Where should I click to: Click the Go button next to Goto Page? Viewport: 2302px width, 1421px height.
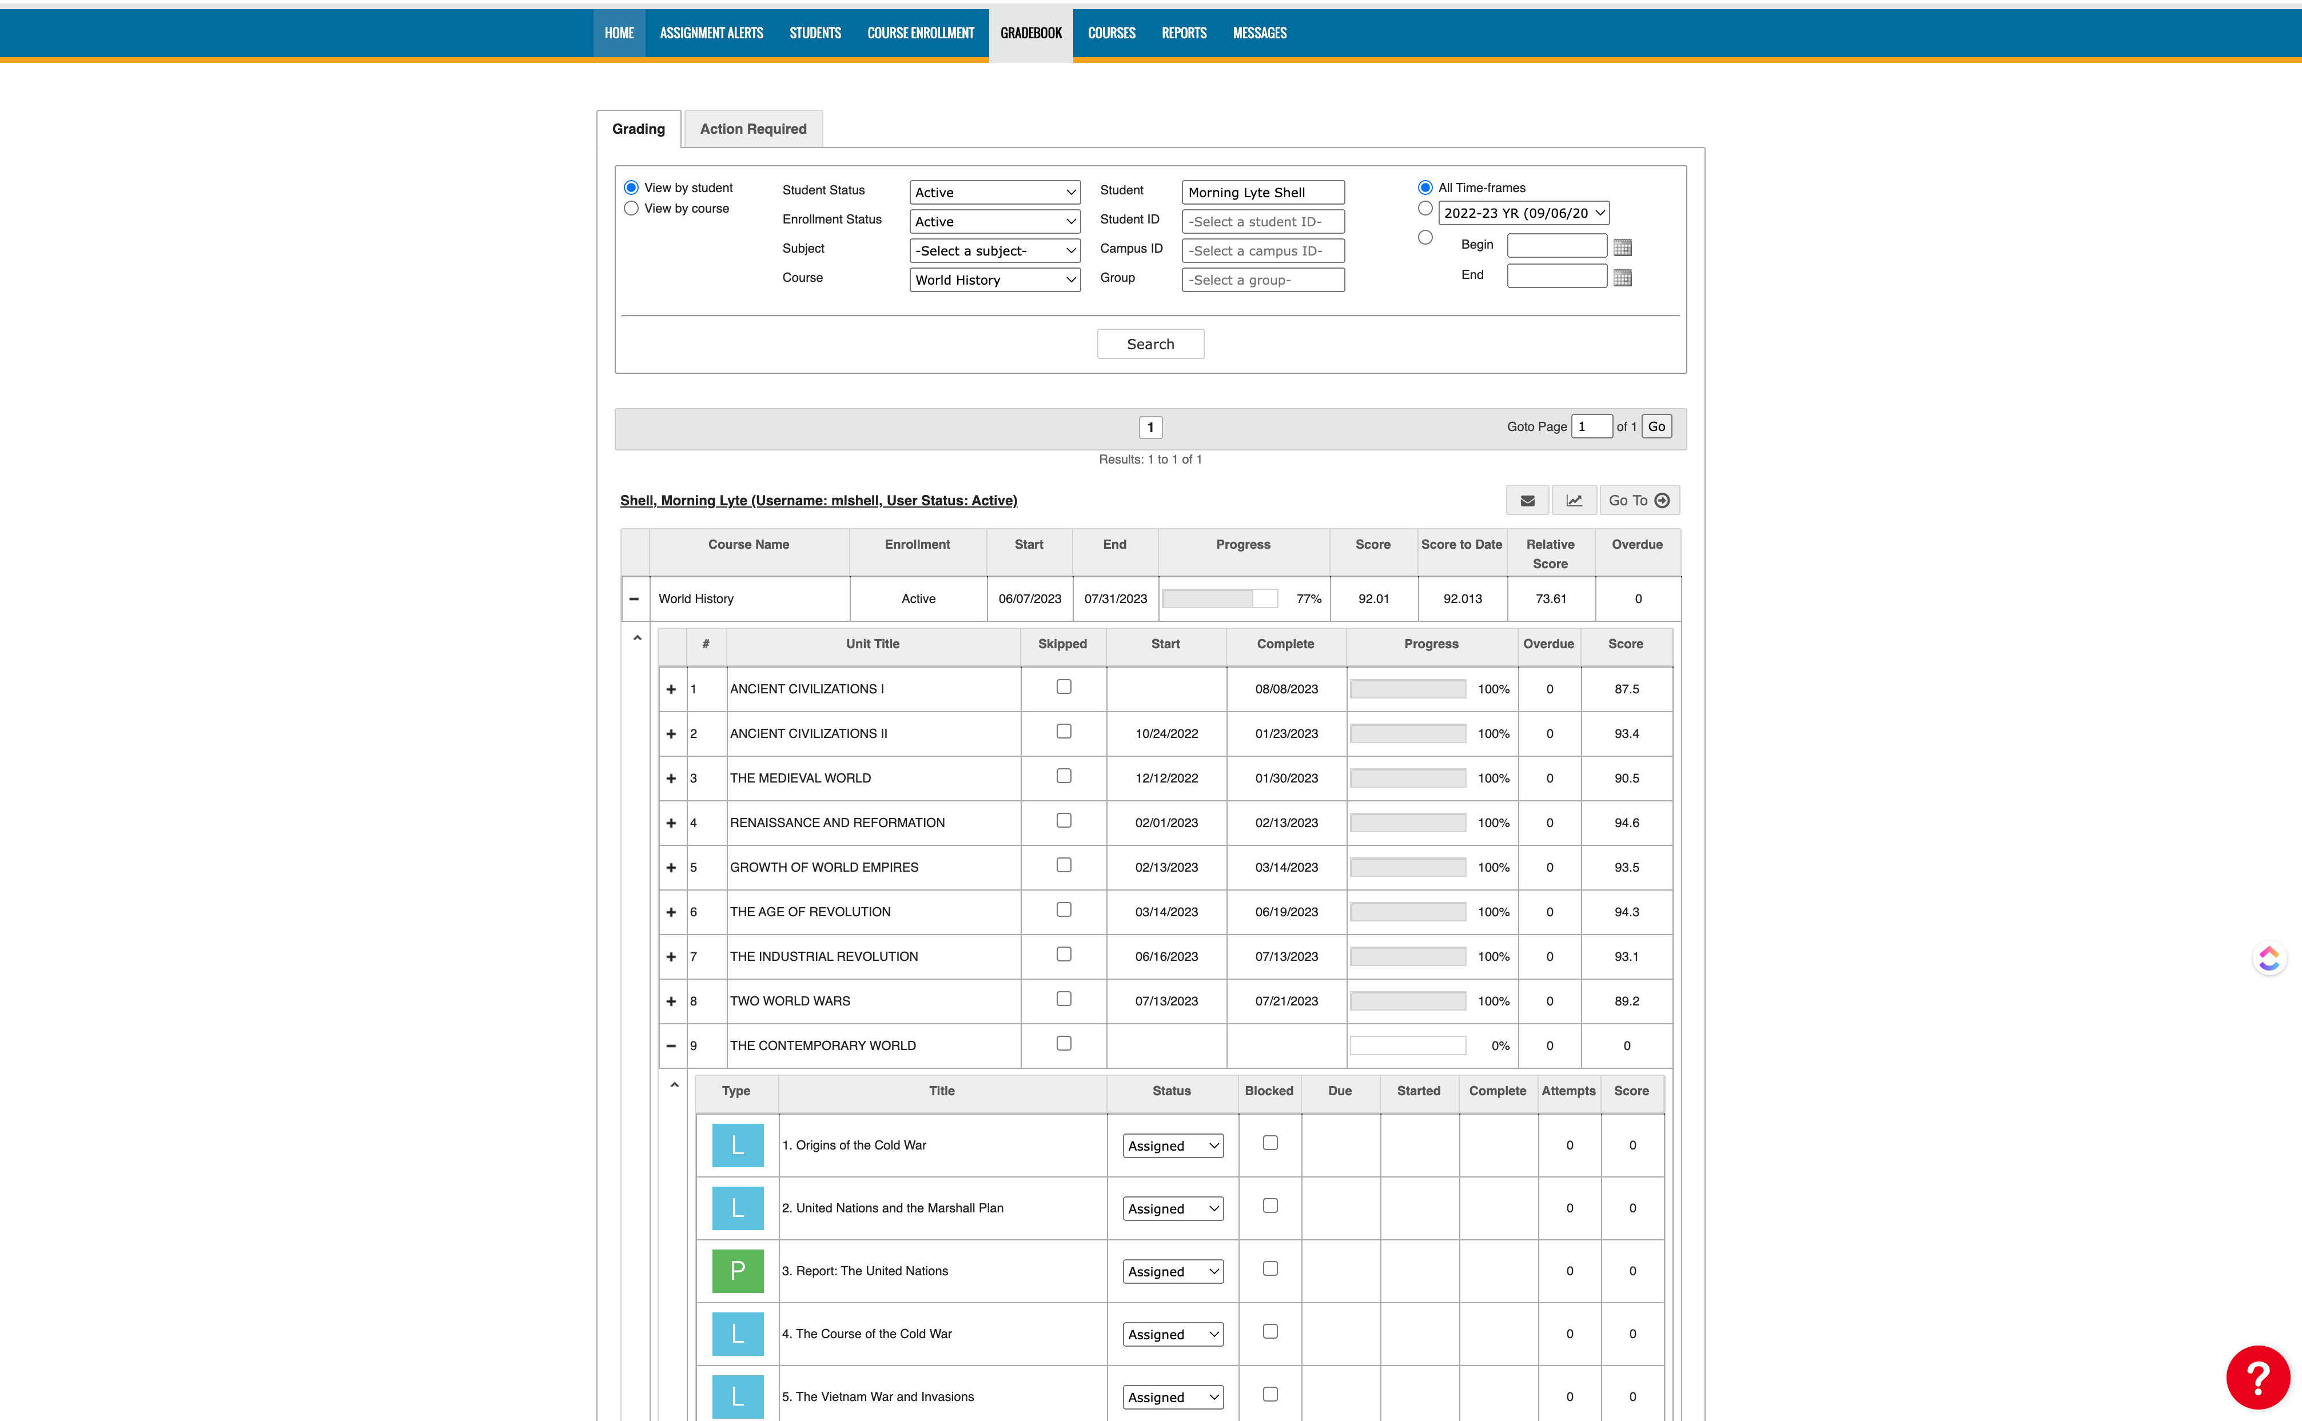pyautogui.click(x=1656, y=426)
